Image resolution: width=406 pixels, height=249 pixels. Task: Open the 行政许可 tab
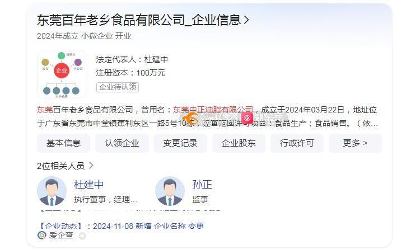click(297, 143)
